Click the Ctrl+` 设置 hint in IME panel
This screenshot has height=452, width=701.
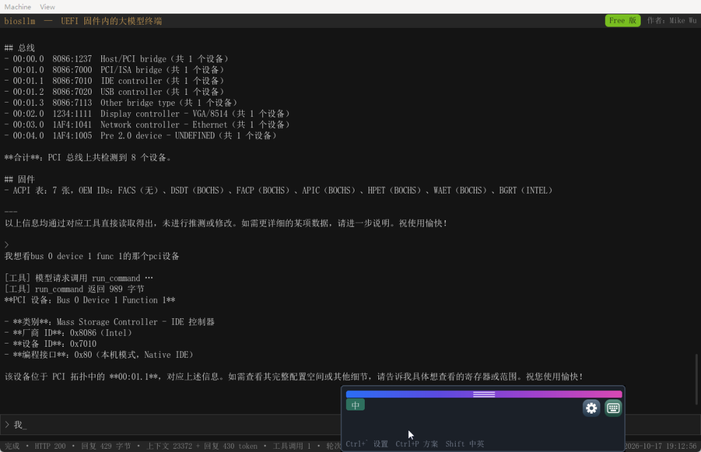367,444
